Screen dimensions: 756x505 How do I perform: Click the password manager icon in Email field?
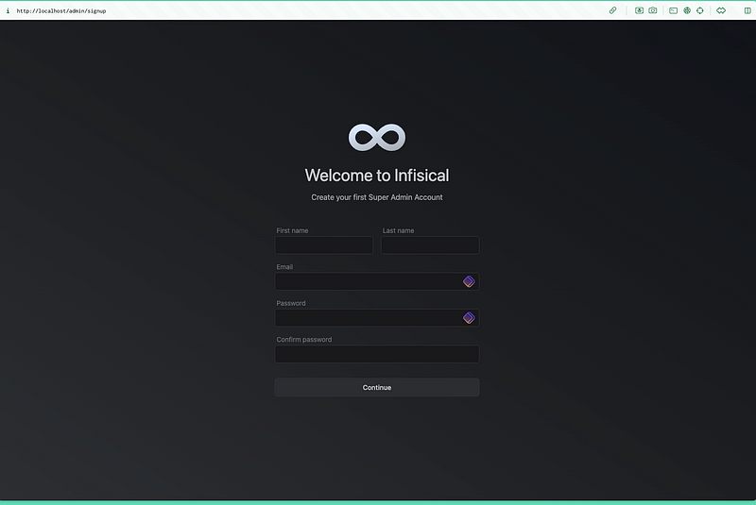tap(469, 281)
